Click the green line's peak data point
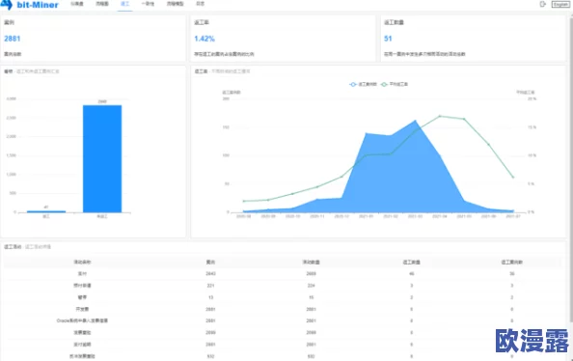Image resolution: width=573 pixels, height=361 pixels. tap(440, 116)
